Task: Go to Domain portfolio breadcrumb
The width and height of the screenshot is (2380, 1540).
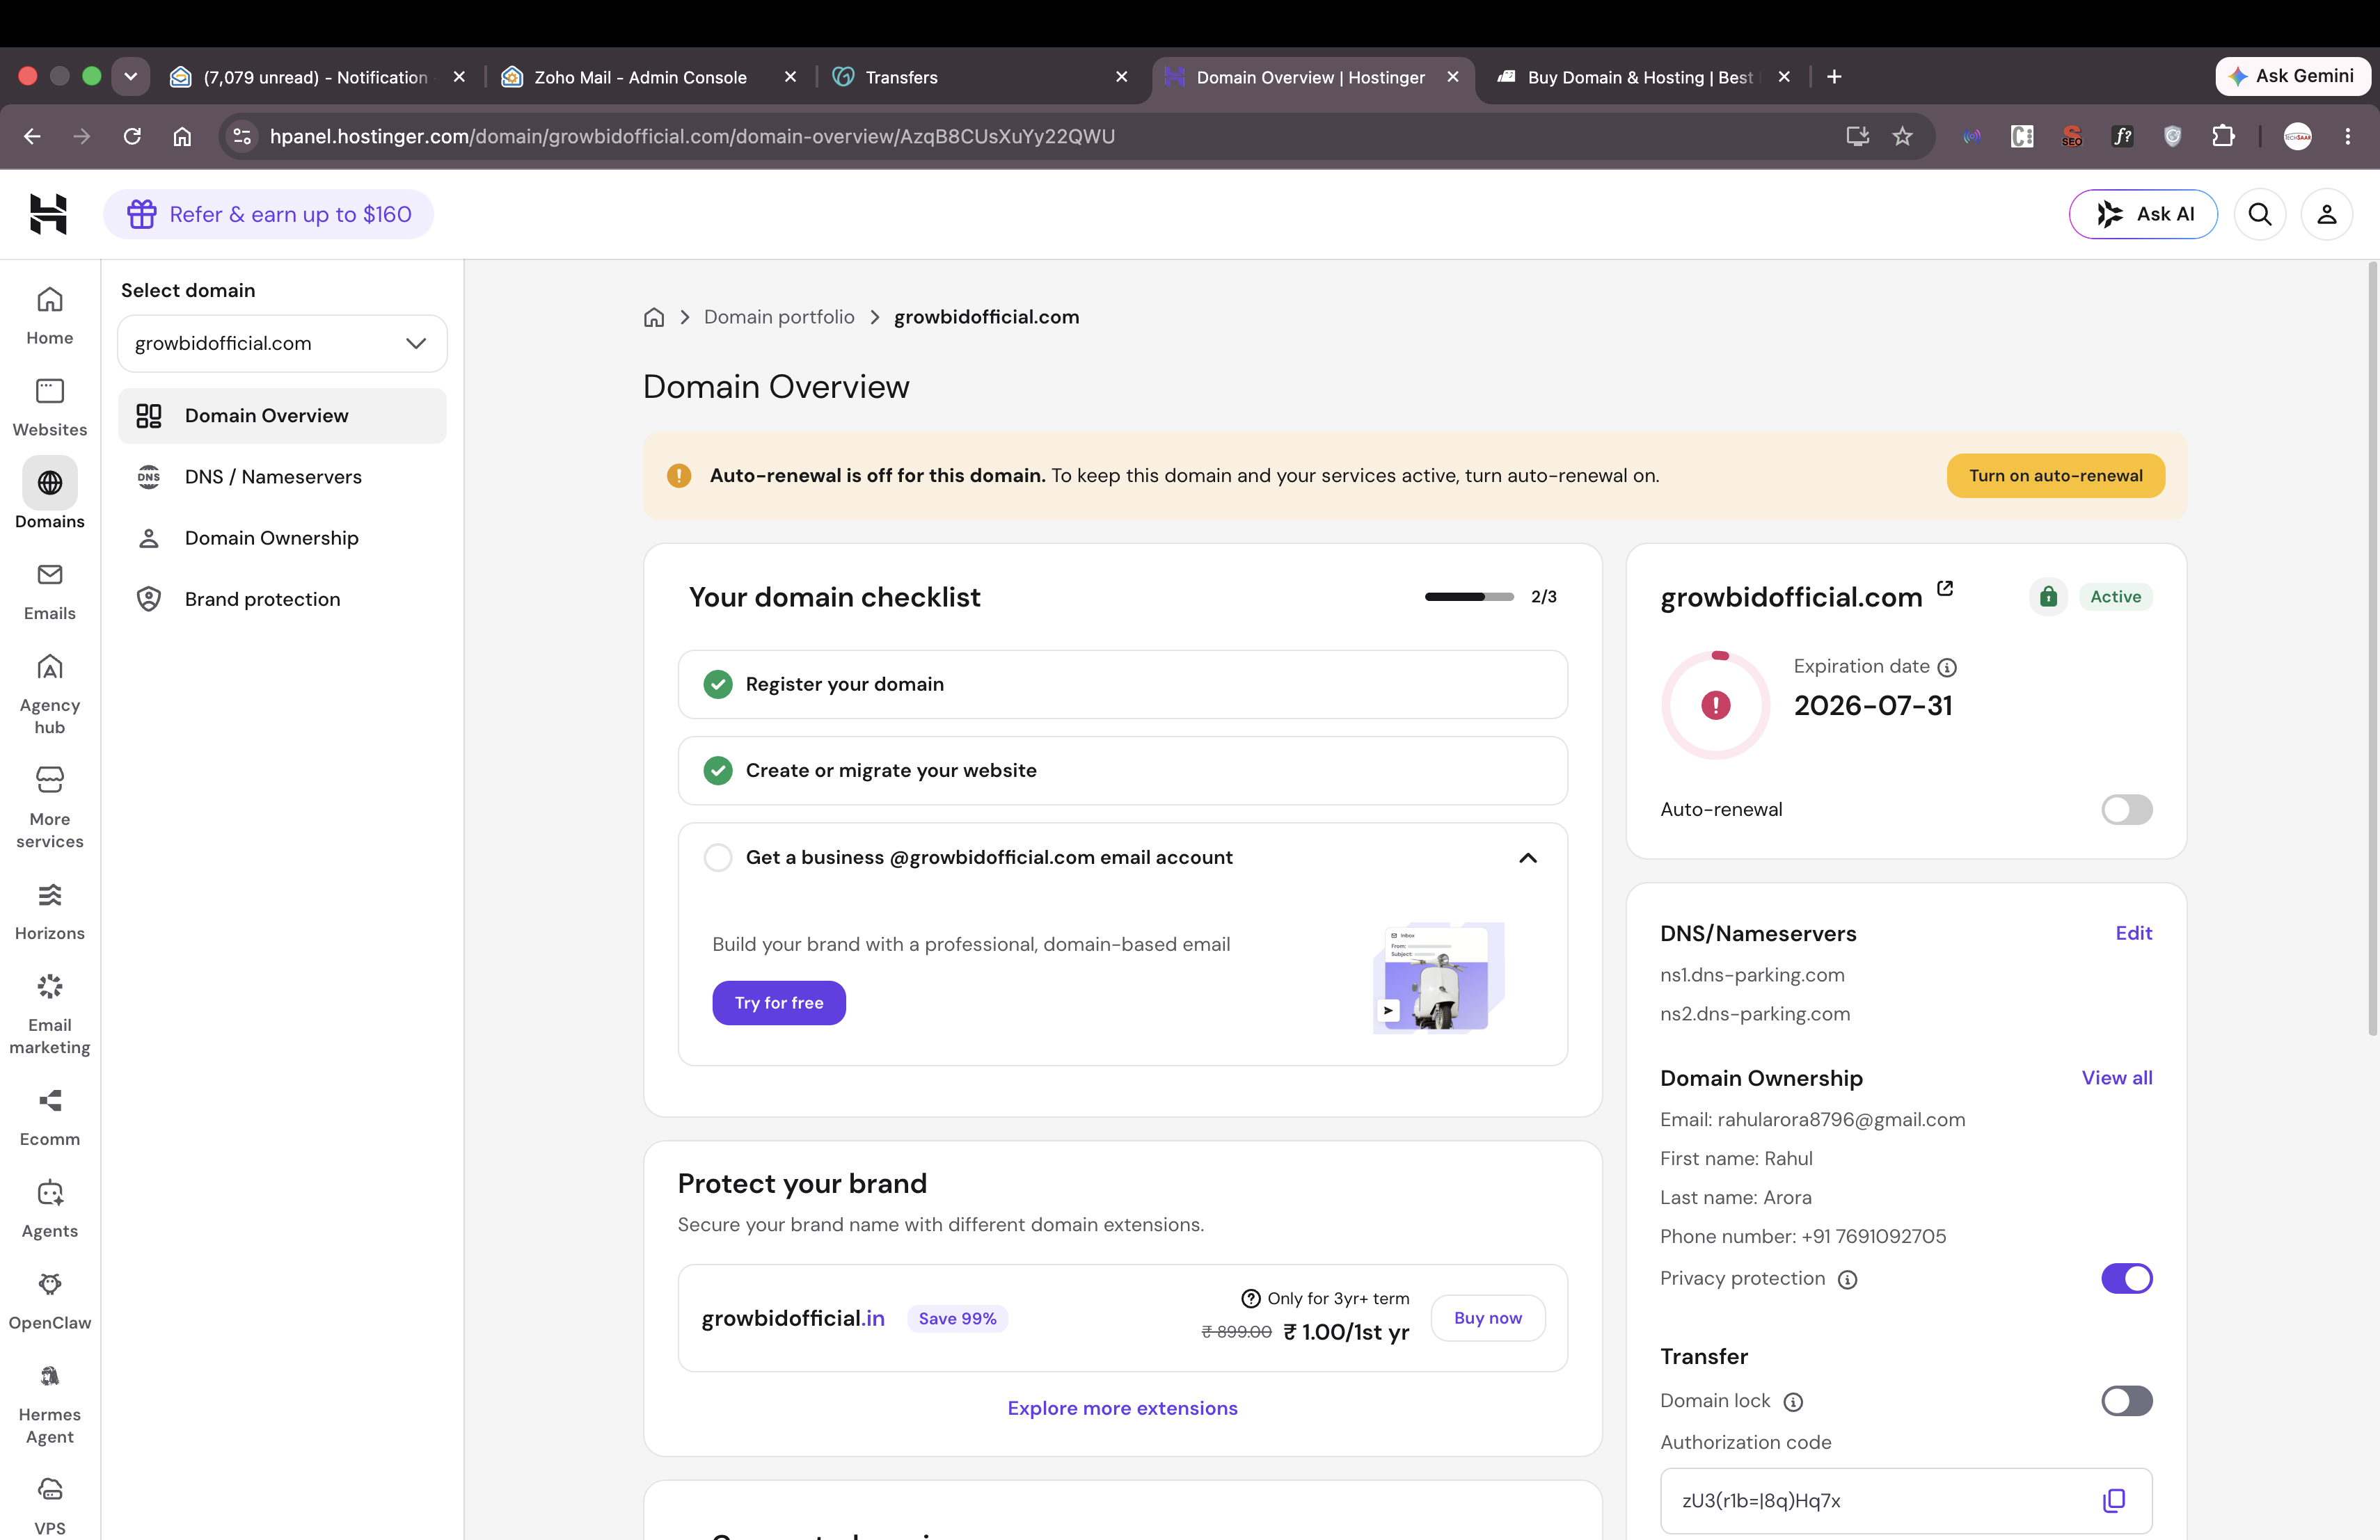Action: [779, 316]
